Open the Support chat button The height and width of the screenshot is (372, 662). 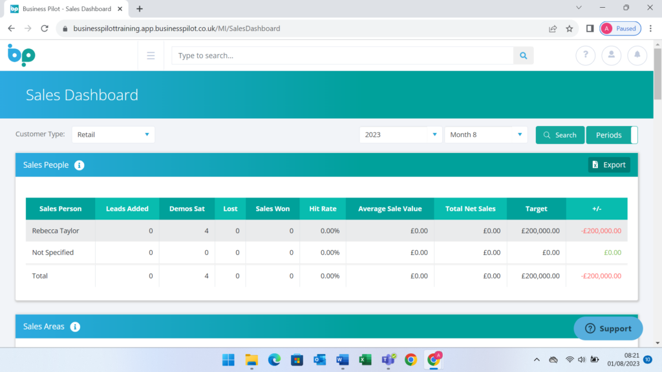(608, 329)
